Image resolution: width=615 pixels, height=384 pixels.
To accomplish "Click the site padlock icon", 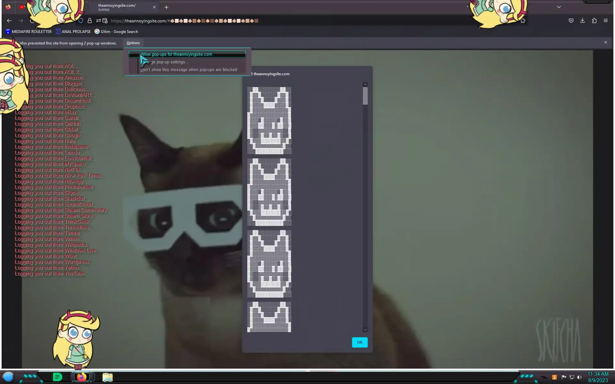I will [x=90, y=21].
